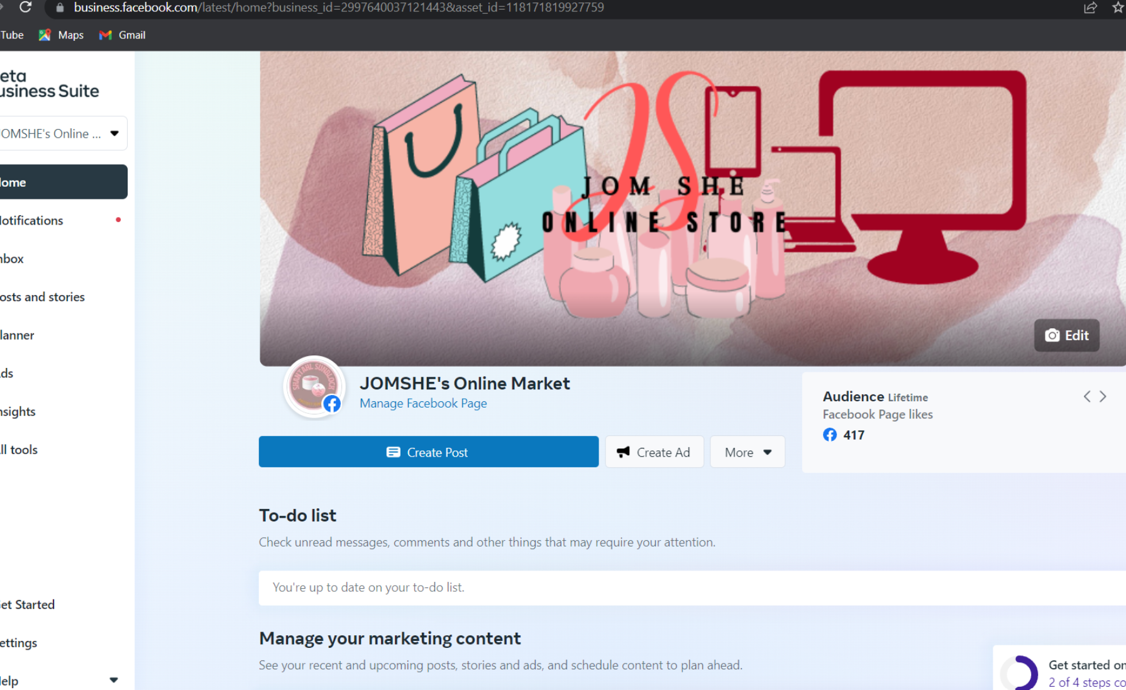Show next Audience insight with right chevron
The width and height of the screenshot is (1126, 690).
pyautogui.click(x=1103, y=396)
